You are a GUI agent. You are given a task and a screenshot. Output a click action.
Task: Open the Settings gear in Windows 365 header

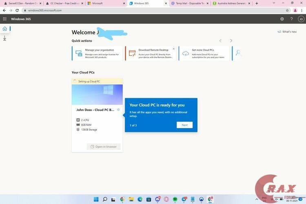(282, 19)
